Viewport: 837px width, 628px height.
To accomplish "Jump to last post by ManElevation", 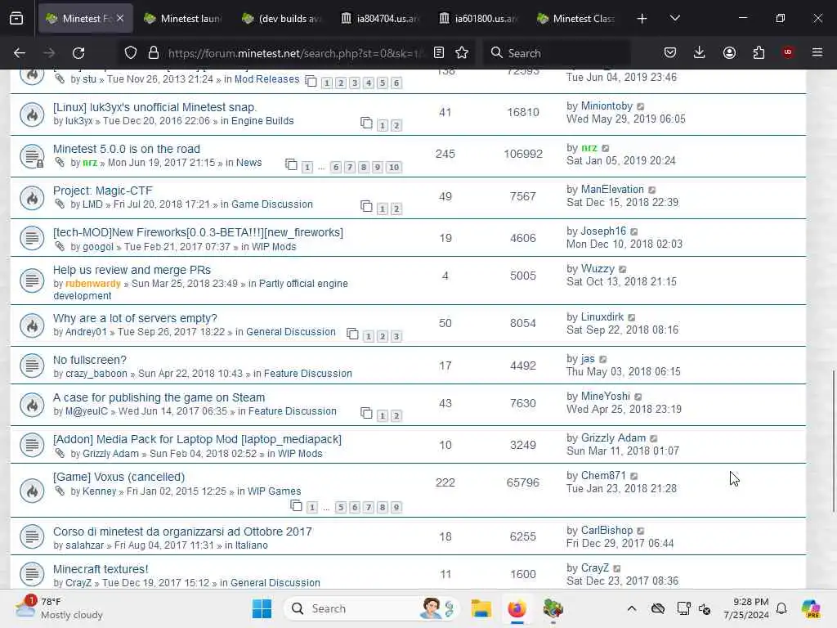I will pos(651,190).
